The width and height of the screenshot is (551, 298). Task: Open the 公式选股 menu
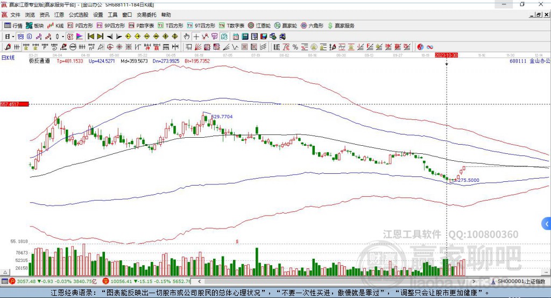(79, 15)
